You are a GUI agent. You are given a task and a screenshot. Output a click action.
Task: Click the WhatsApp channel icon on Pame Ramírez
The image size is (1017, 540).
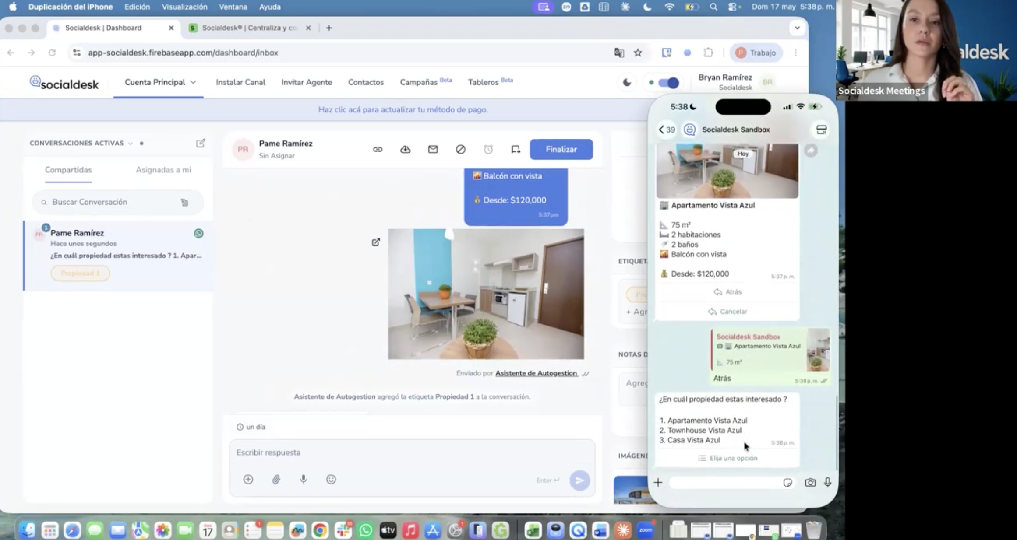click(x=198, y=233)
